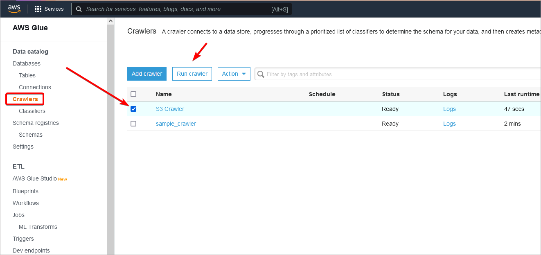
Task: Sort by Last runtime column header
Action: click(x=521, y=94)
